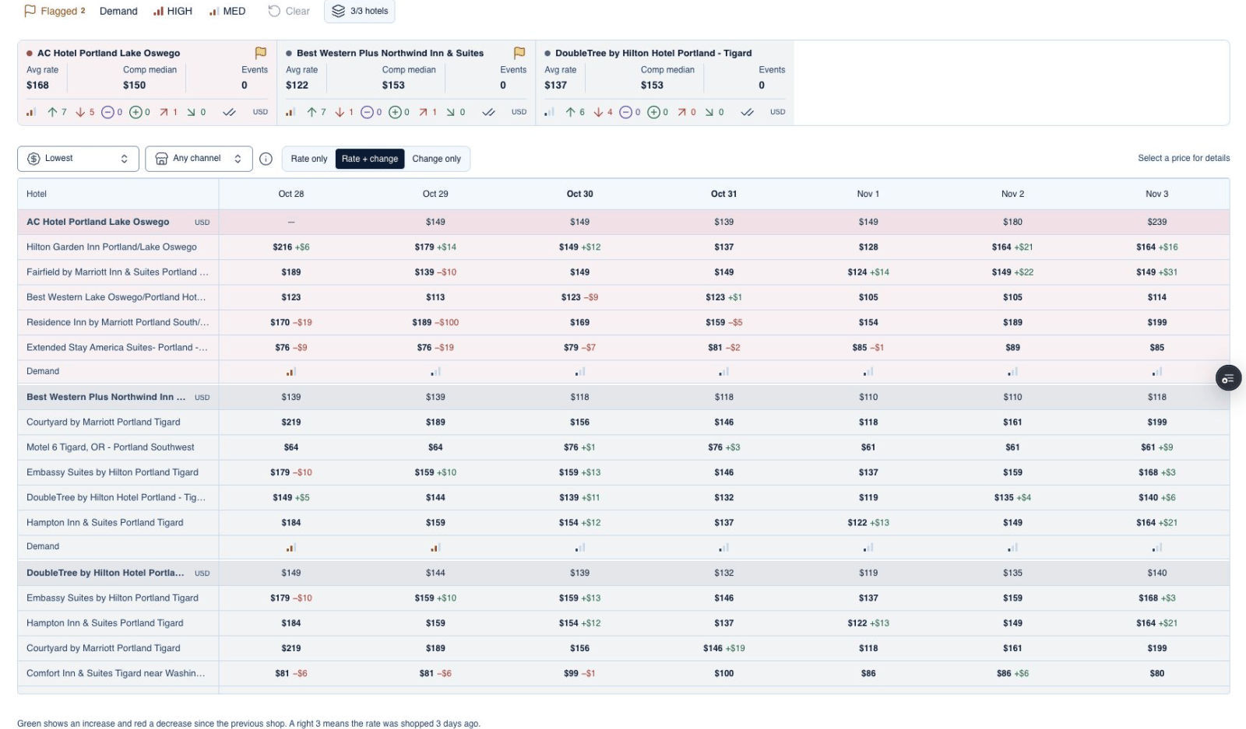Viewport: 1246px width, 729px height.
Task: Click the down-arrow decreases icon on AC Hotel card
Action: 80,112
